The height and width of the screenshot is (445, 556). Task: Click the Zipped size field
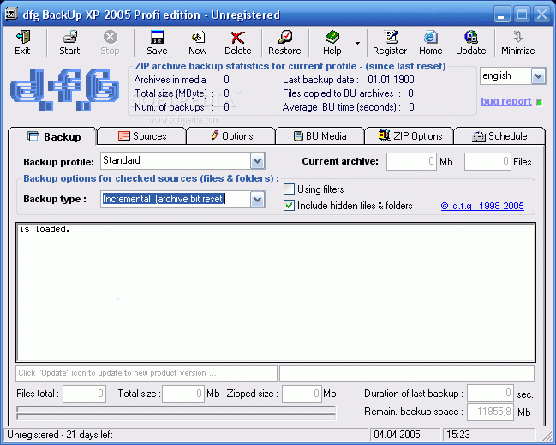(302, 394)
